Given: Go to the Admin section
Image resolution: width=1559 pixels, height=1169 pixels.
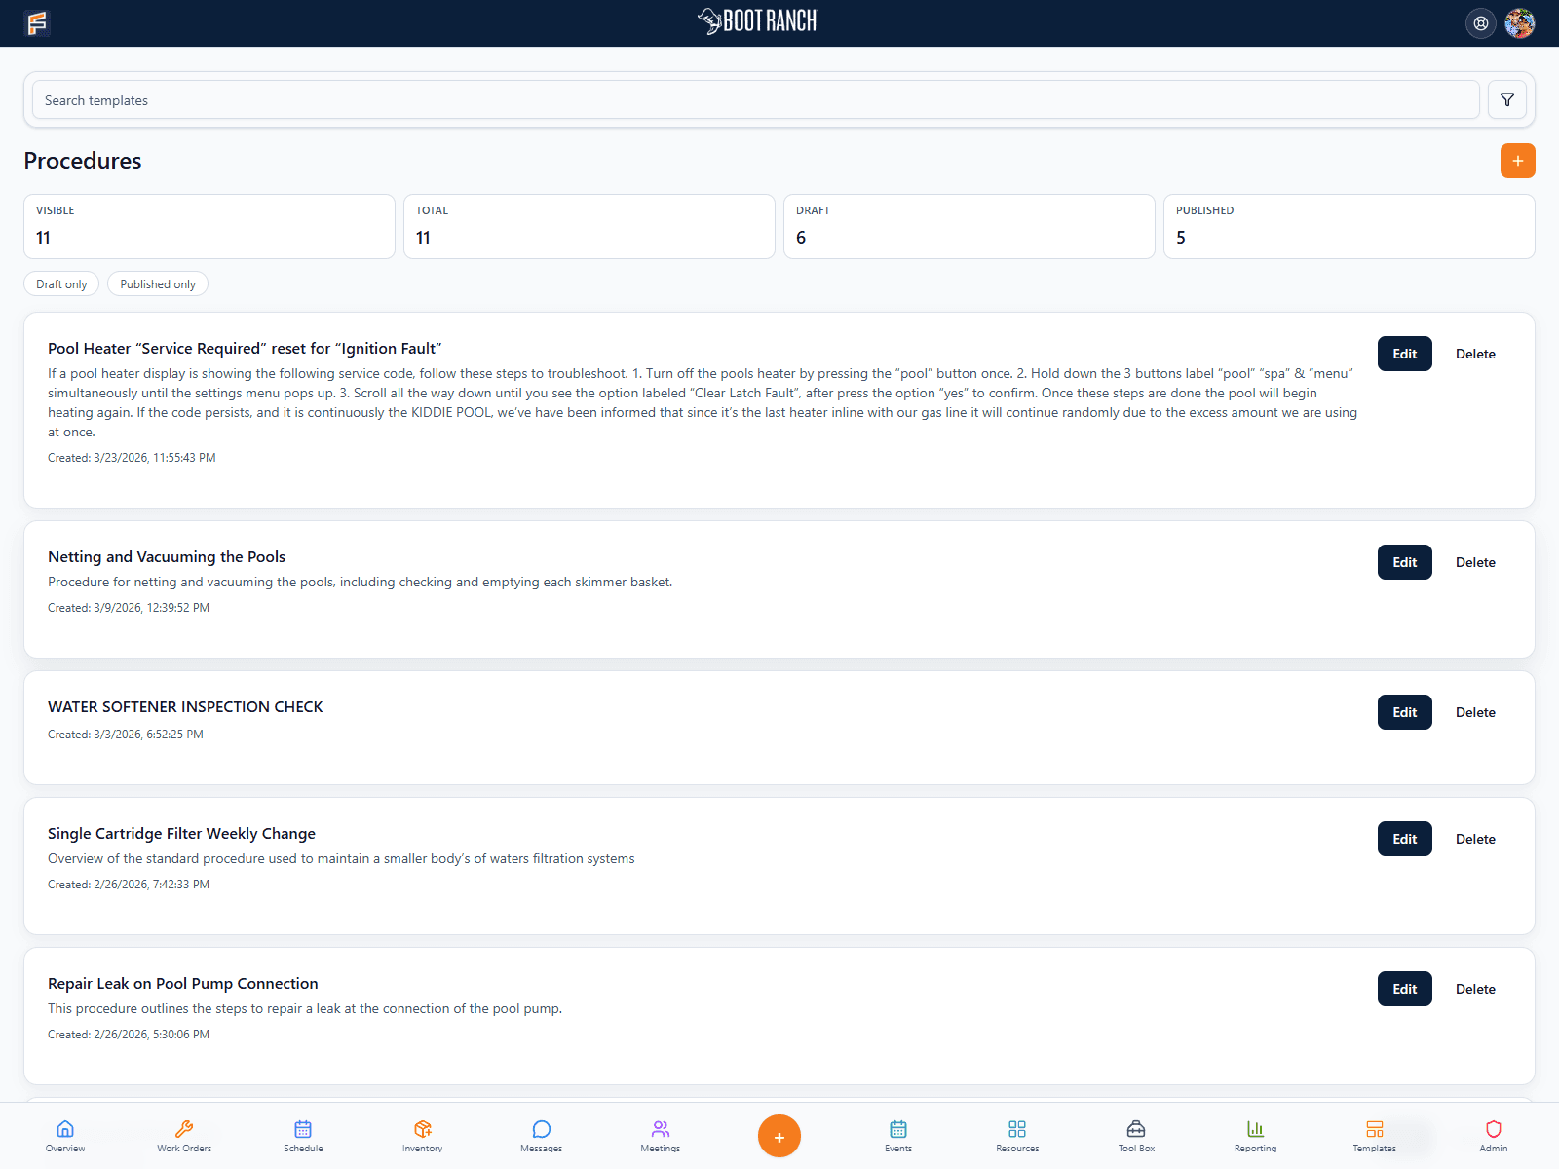Looking at the screenshot, I should click(x=1493, y=1135).
